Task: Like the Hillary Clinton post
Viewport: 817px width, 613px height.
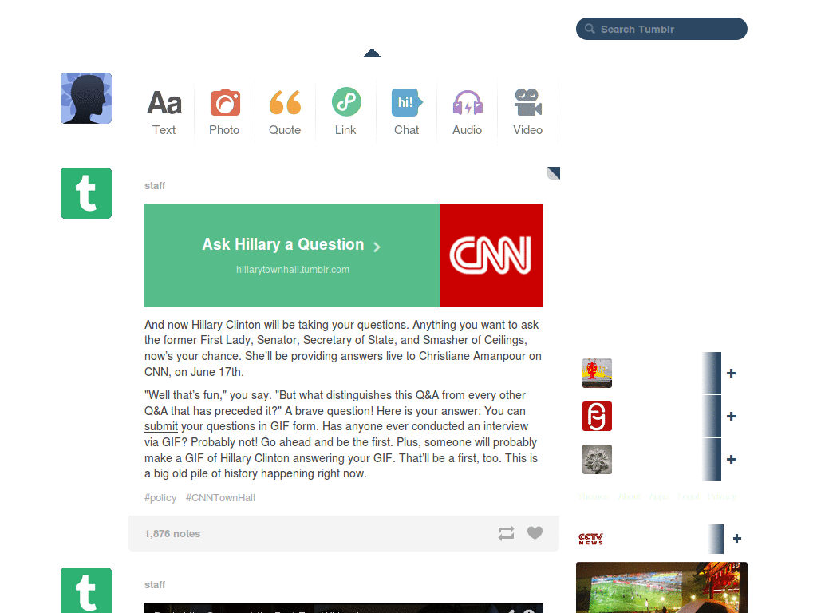Action: tap(535, 532)
